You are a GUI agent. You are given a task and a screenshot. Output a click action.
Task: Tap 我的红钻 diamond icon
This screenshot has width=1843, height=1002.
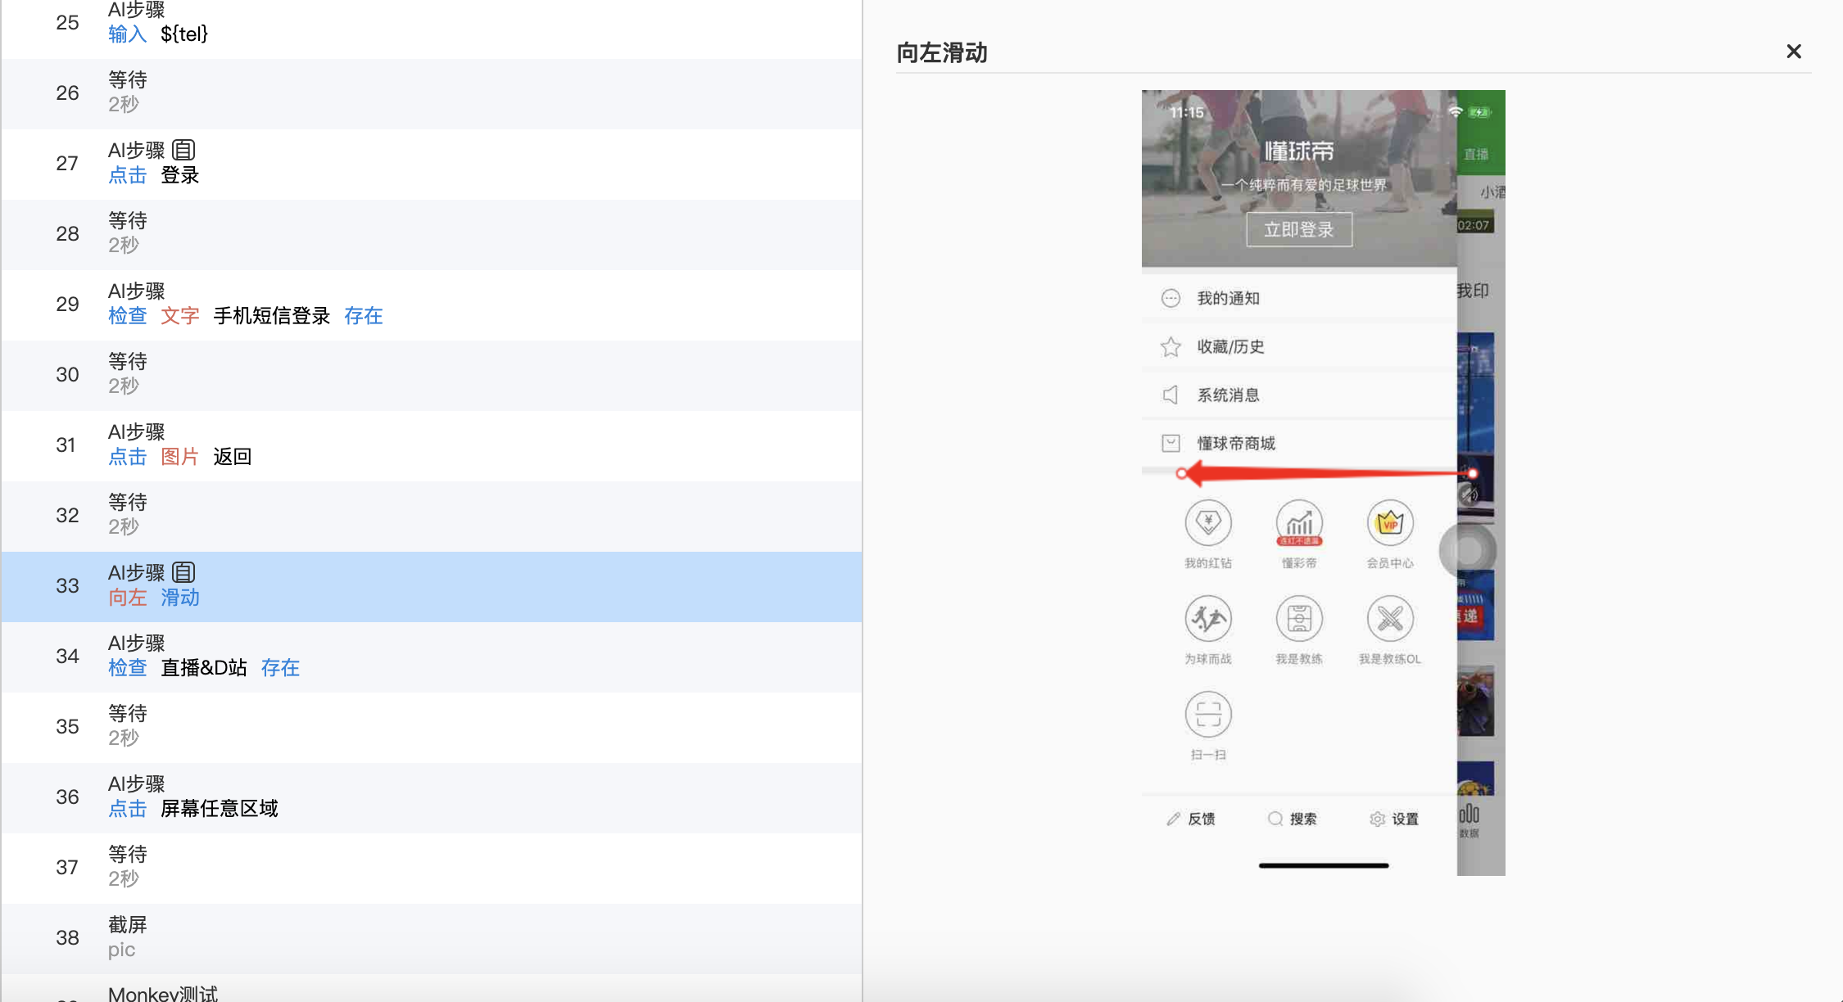click(x=1208, y=523)
